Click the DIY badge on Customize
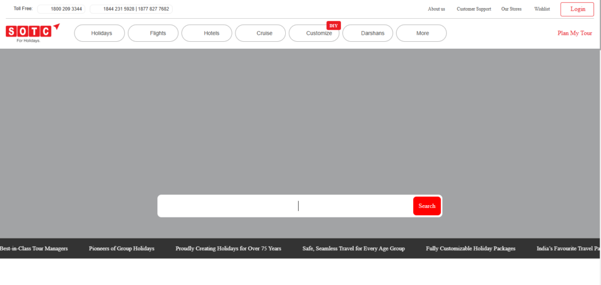601x285 pixels. coord(333,25)
